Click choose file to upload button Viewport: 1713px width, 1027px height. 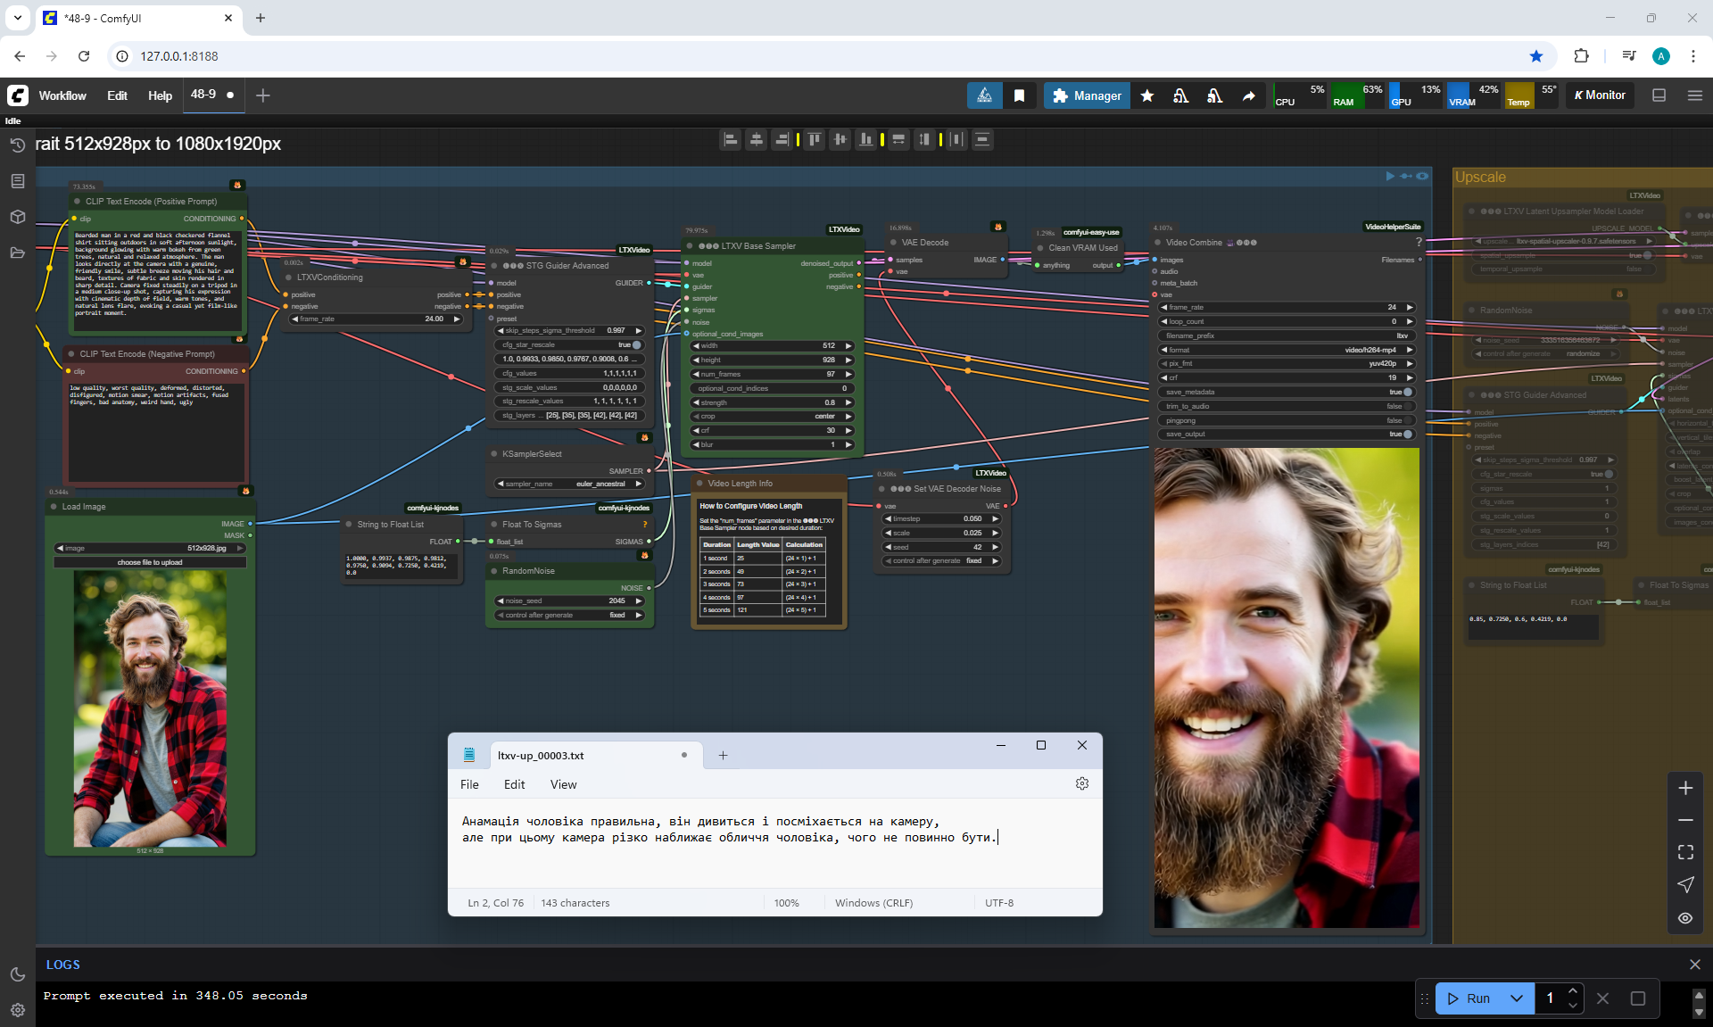[150, 562]
